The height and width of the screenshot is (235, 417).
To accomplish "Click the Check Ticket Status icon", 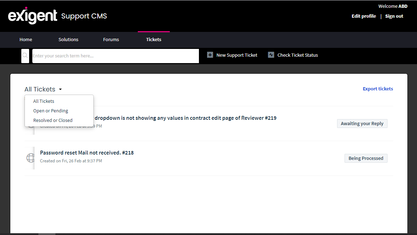I will point(271,55).
